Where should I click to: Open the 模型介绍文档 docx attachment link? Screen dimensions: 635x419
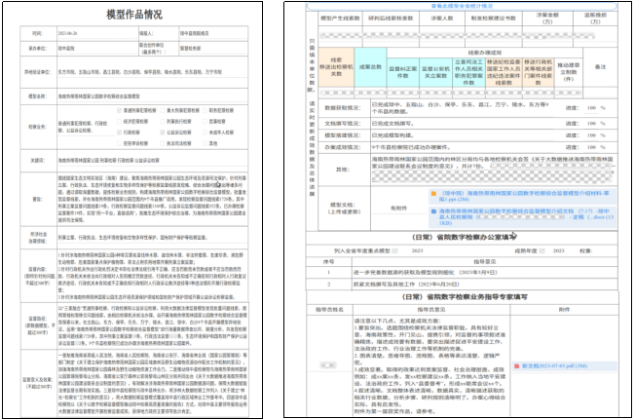[x=526, y=216]
